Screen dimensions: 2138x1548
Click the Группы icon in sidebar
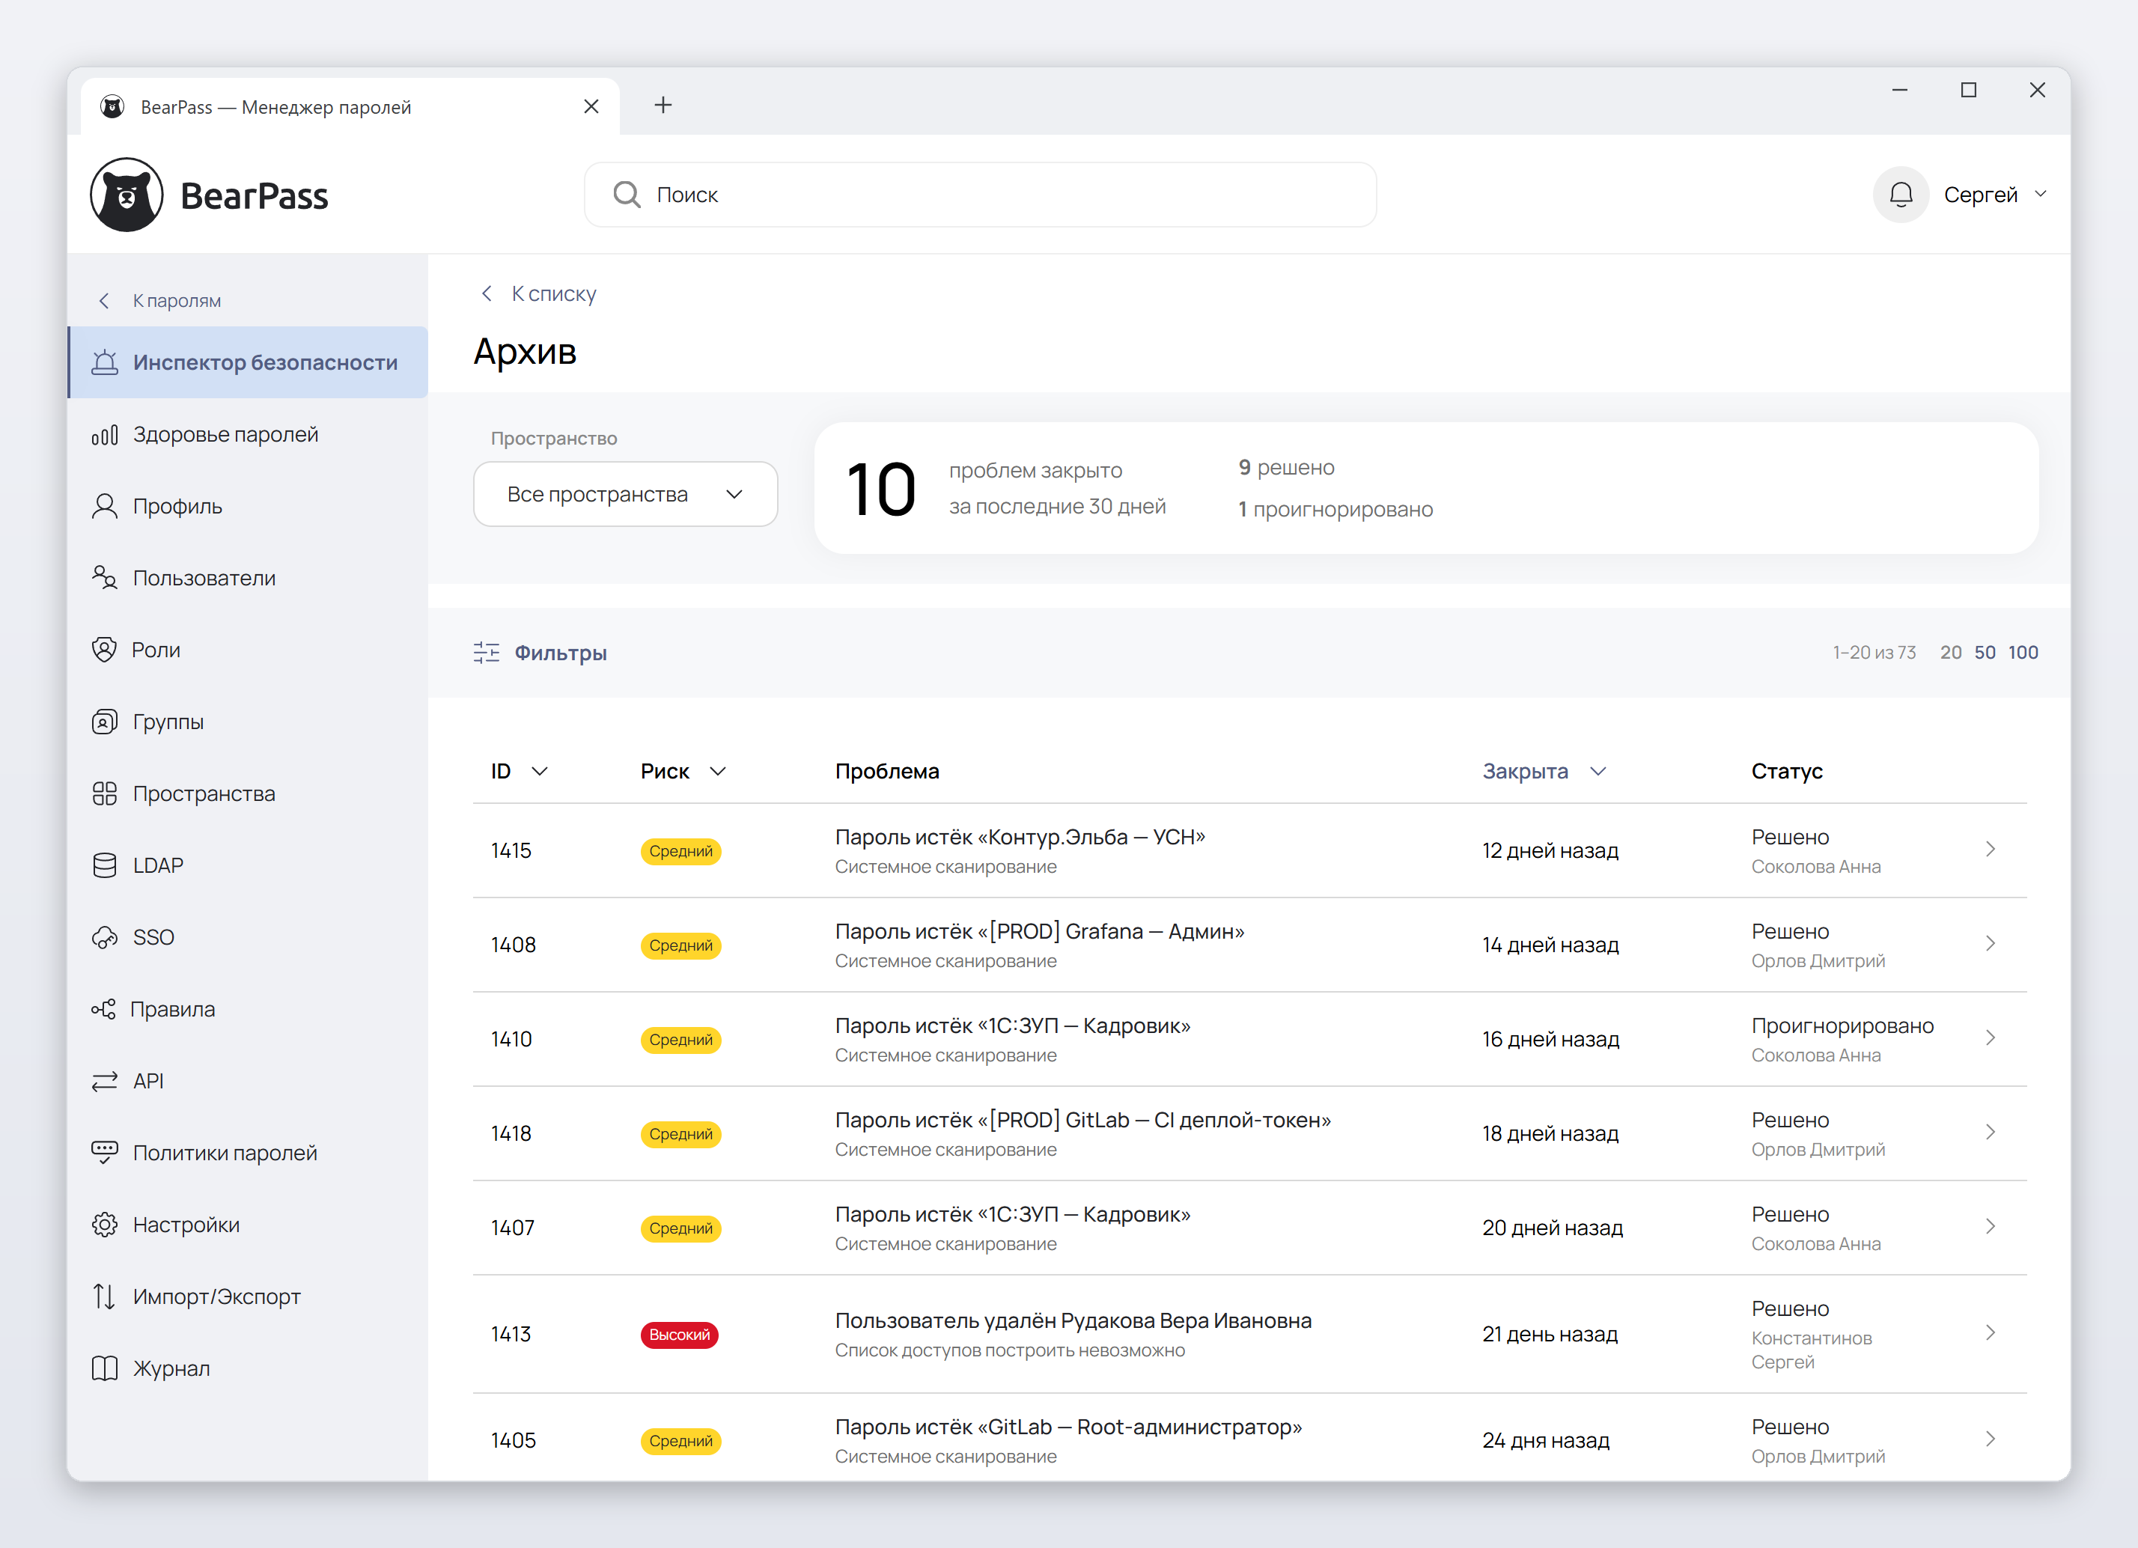click(105, 722)
